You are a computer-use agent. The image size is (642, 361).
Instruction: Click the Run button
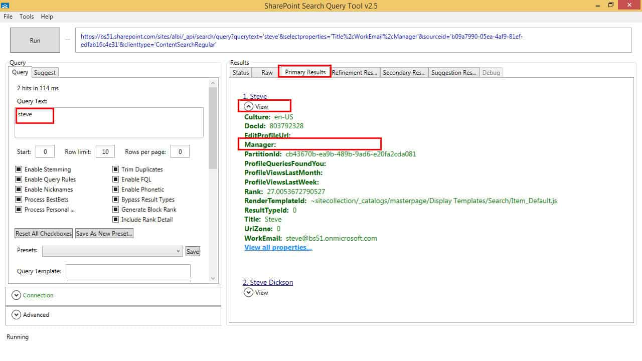tap(35, 40)
